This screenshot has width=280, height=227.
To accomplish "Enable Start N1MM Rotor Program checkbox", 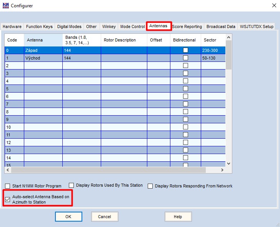I will pyautogui.click(x=8, y=186).
